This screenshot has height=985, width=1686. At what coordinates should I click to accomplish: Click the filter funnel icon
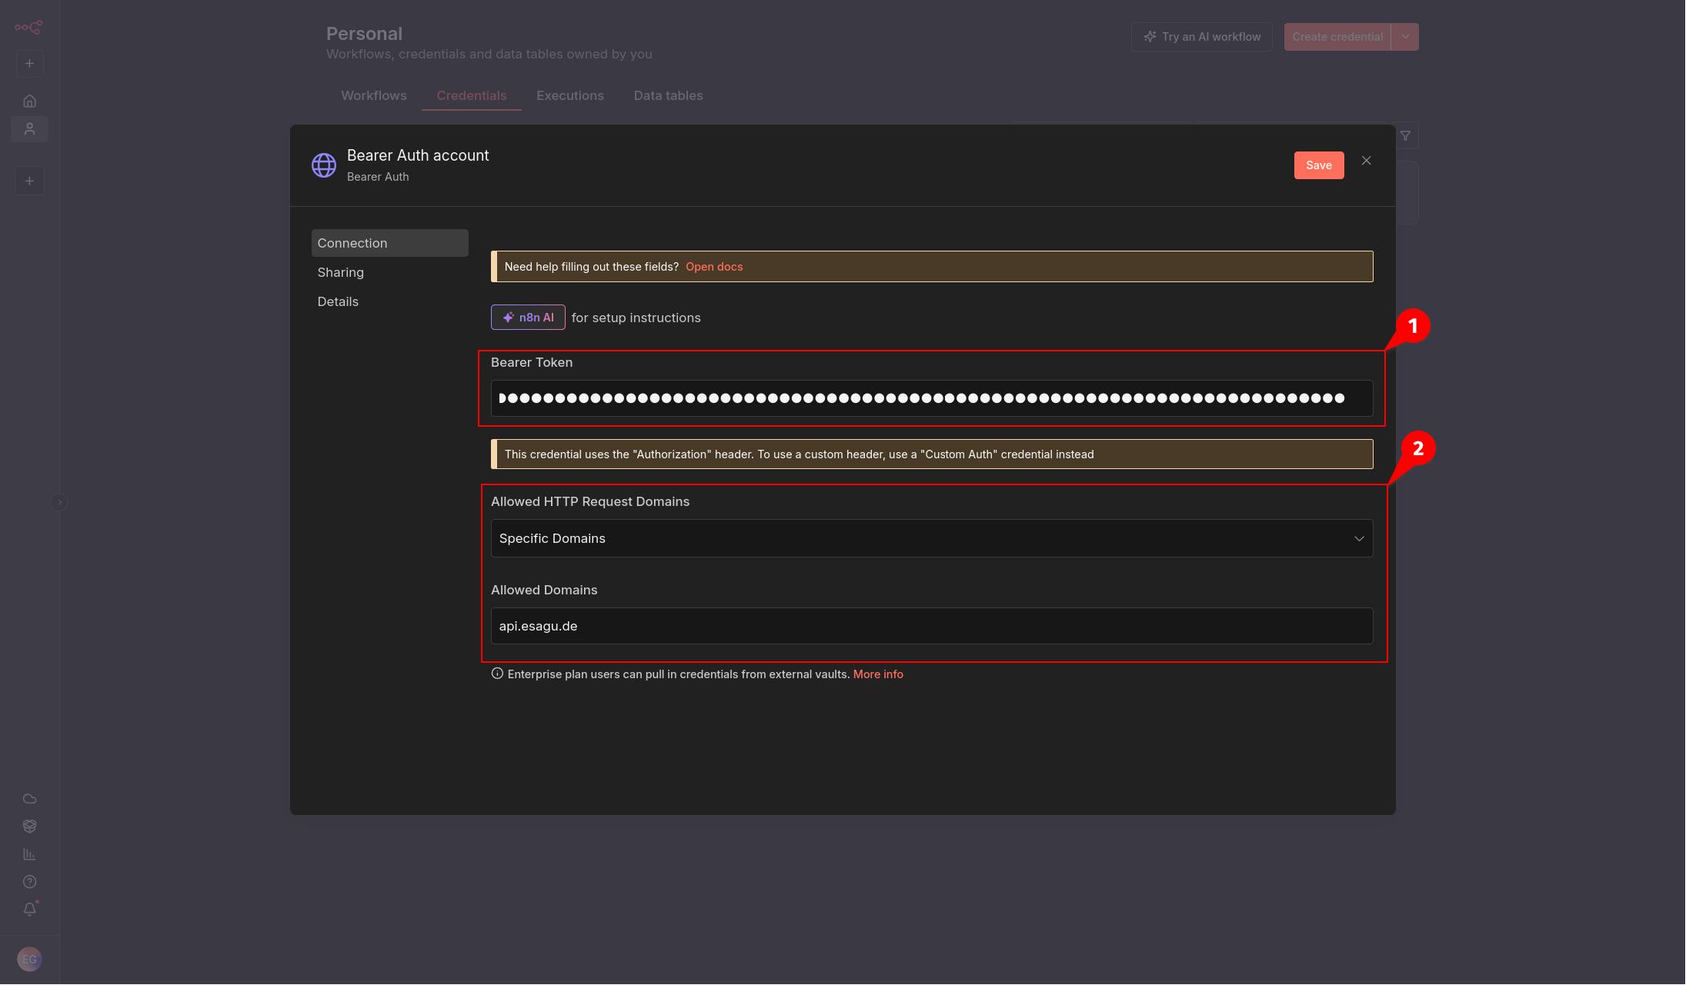[1405, 136]
